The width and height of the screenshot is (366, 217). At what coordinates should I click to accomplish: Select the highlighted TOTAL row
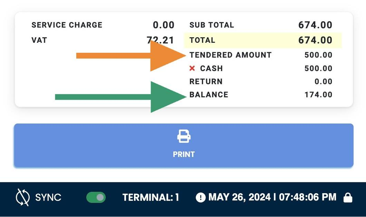pos(263,41)
